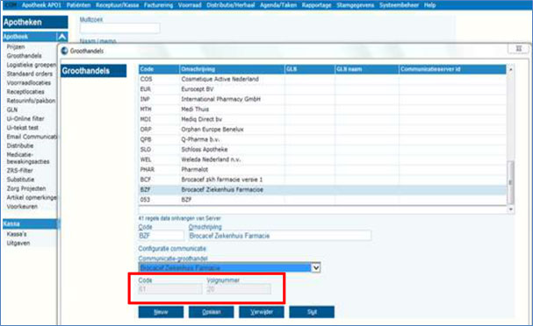Open the Stamgegevens menu

356,5
